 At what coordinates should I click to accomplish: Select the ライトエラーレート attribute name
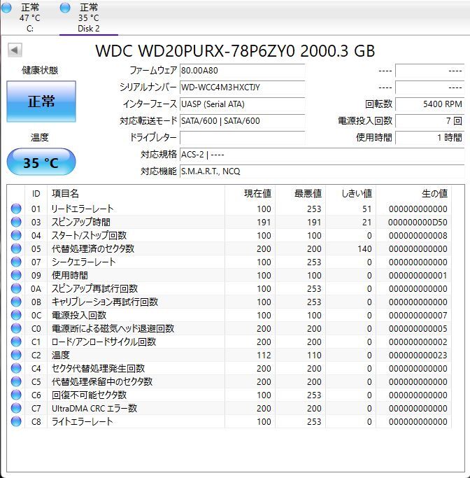[x=83, y=421]
